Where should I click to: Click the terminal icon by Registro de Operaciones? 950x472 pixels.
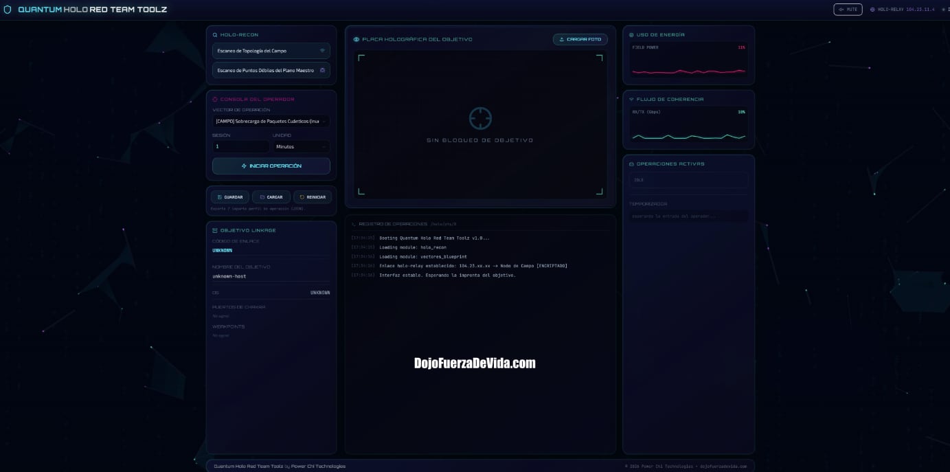coord(354,224)
